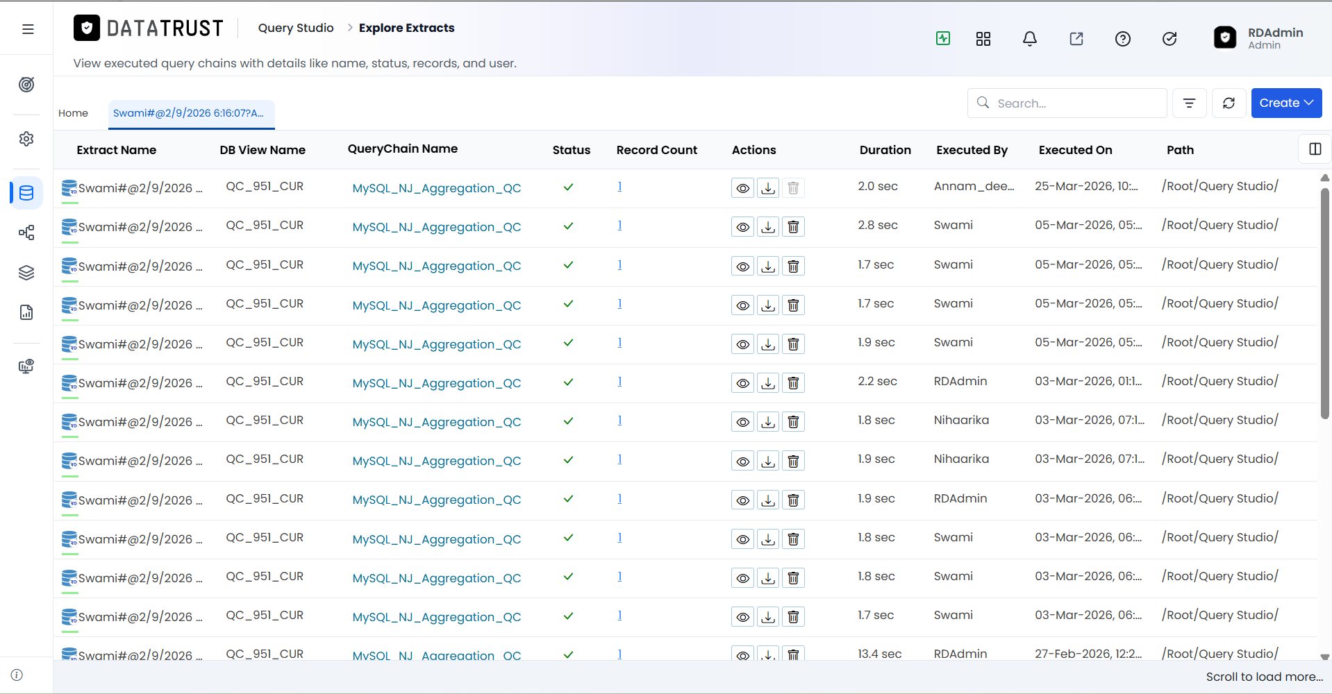Open the layers sidebar icon
The width and height of the screenshot is (1332, 694).
point(26,273)
